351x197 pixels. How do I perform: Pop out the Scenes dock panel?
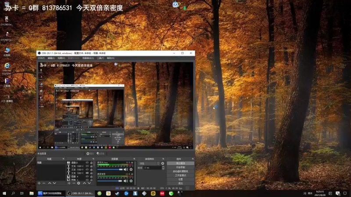tap(63, 159)
